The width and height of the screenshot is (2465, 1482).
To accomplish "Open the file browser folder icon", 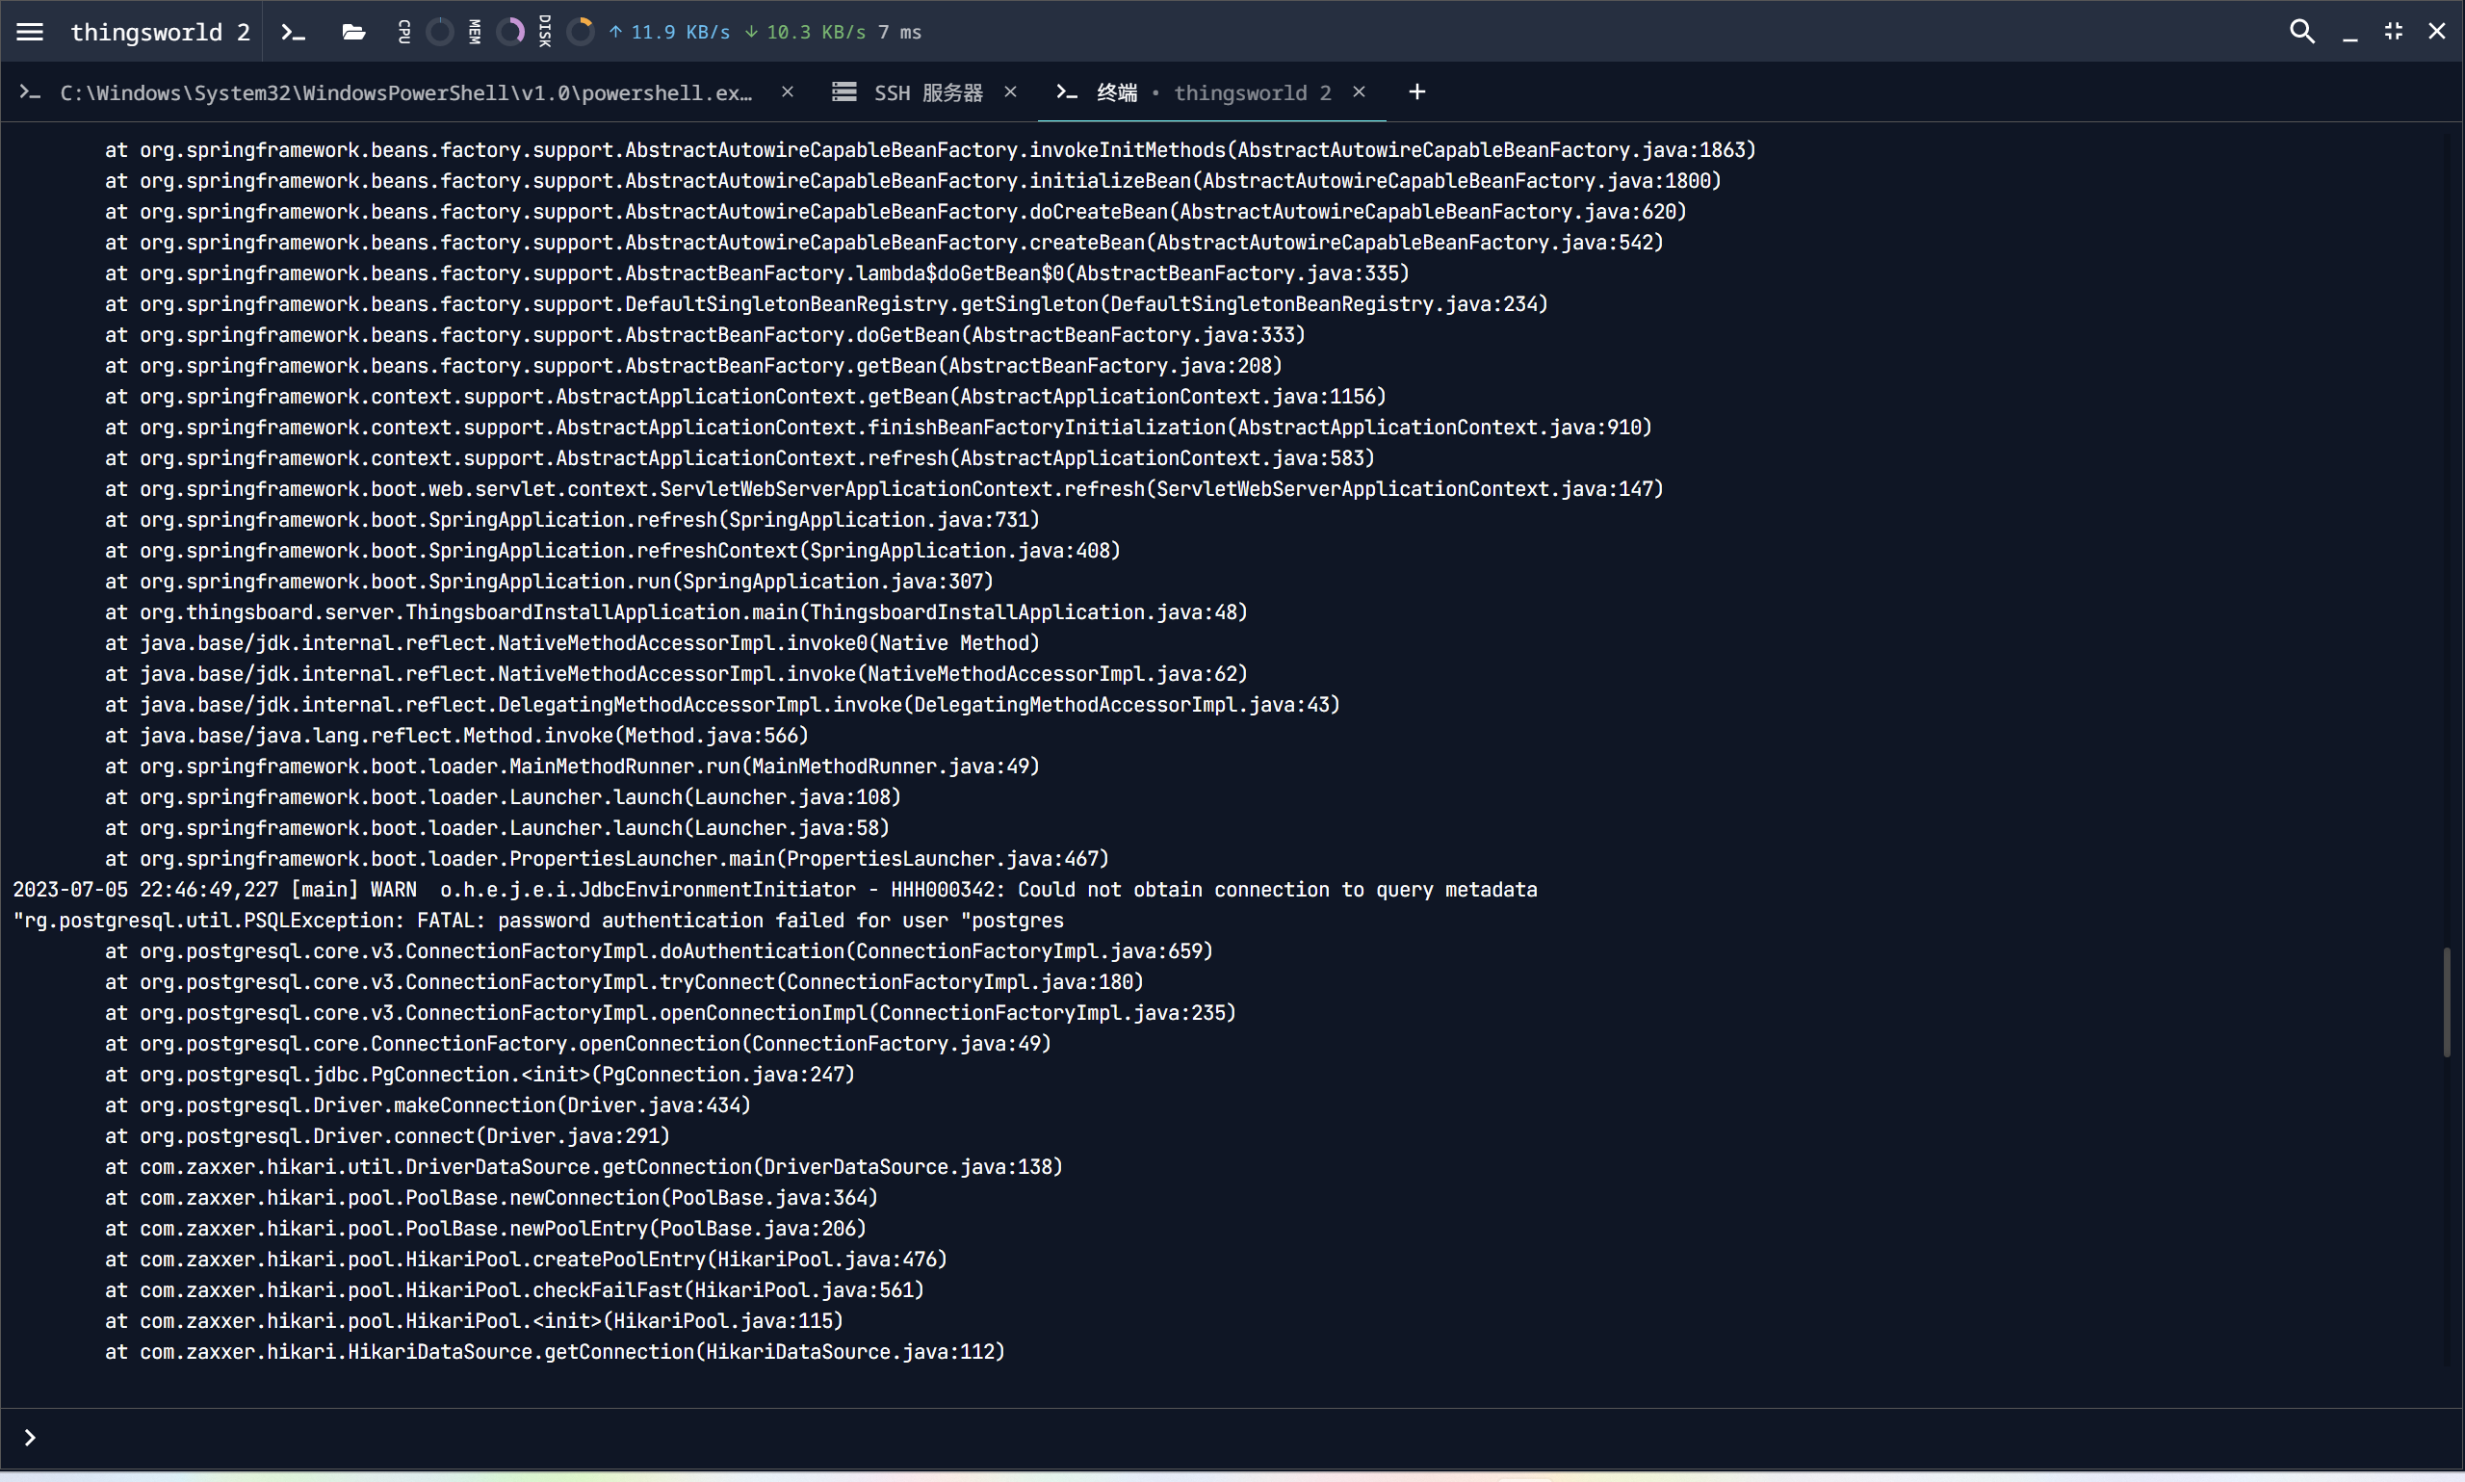I will point(352,32).
